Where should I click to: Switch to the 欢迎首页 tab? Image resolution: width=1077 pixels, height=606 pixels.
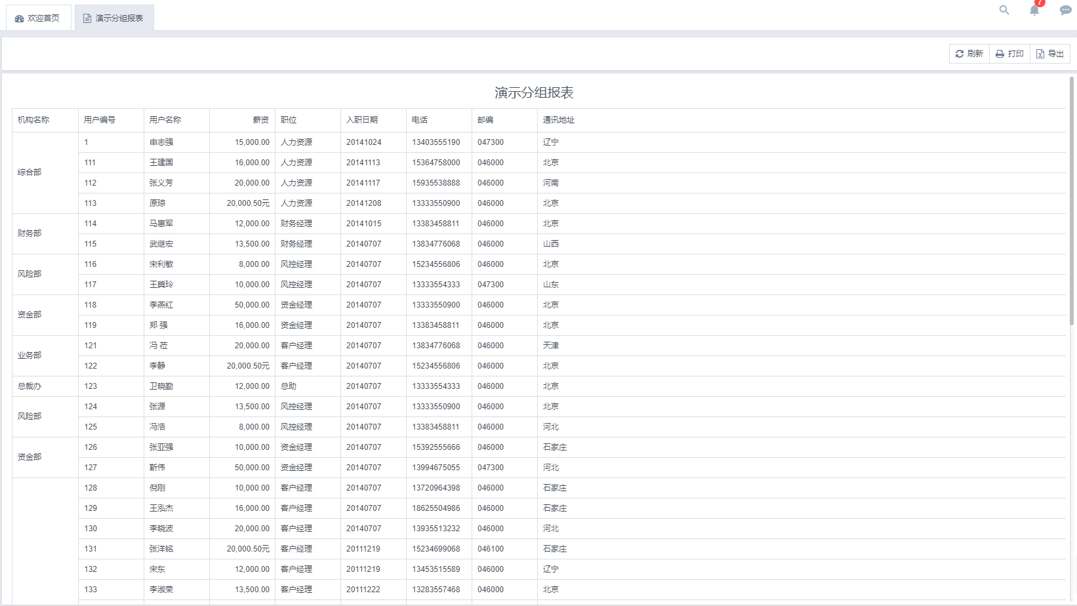pos(37,18)
